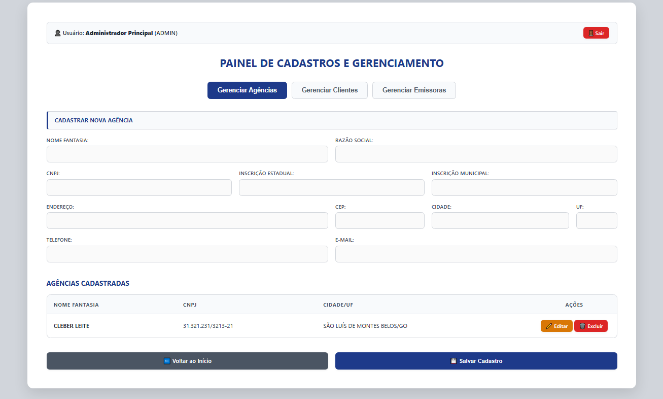663x399 pixels.
Task: Open the Gerenciar Clientes tab
Action: (330, 90)
